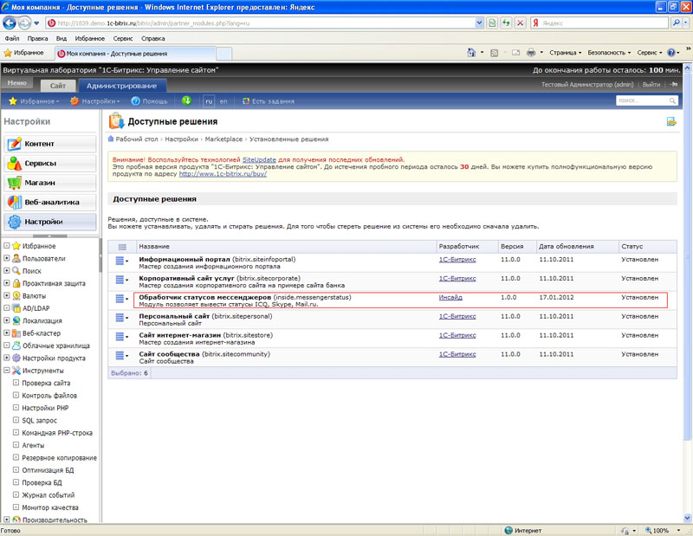This screenshot has height=536, width=693.
Task: Click the Инсайд developer link
Action: pyautogui.click(x=450, y=297)
